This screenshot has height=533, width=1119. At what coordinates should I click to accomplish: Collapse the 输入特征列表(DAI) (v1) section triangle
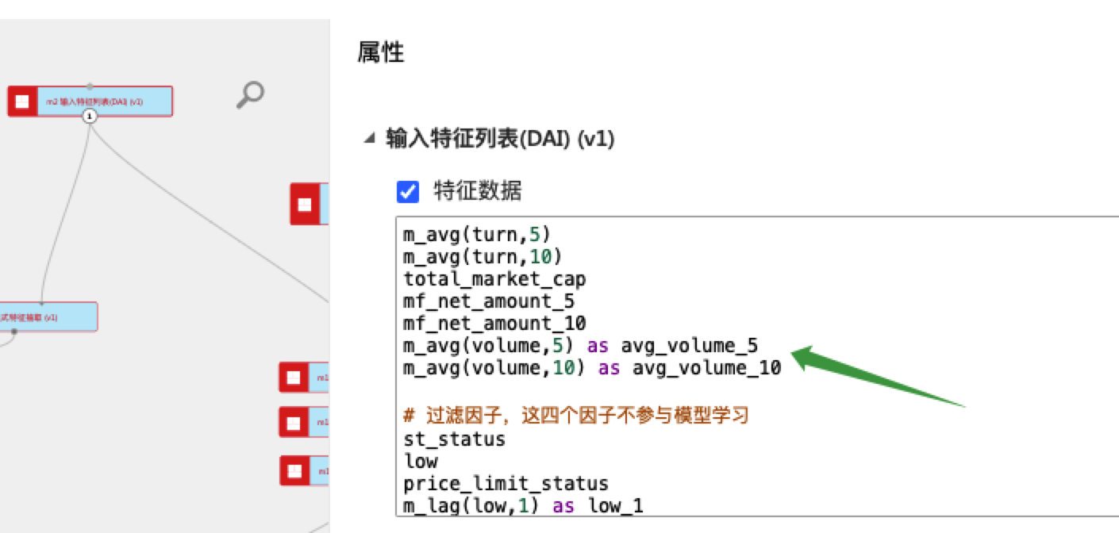pyautogui.click(x=369, y=139)
